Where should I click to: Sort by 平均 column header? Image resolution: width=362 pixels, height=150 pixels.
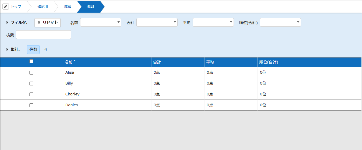[231, 62]
